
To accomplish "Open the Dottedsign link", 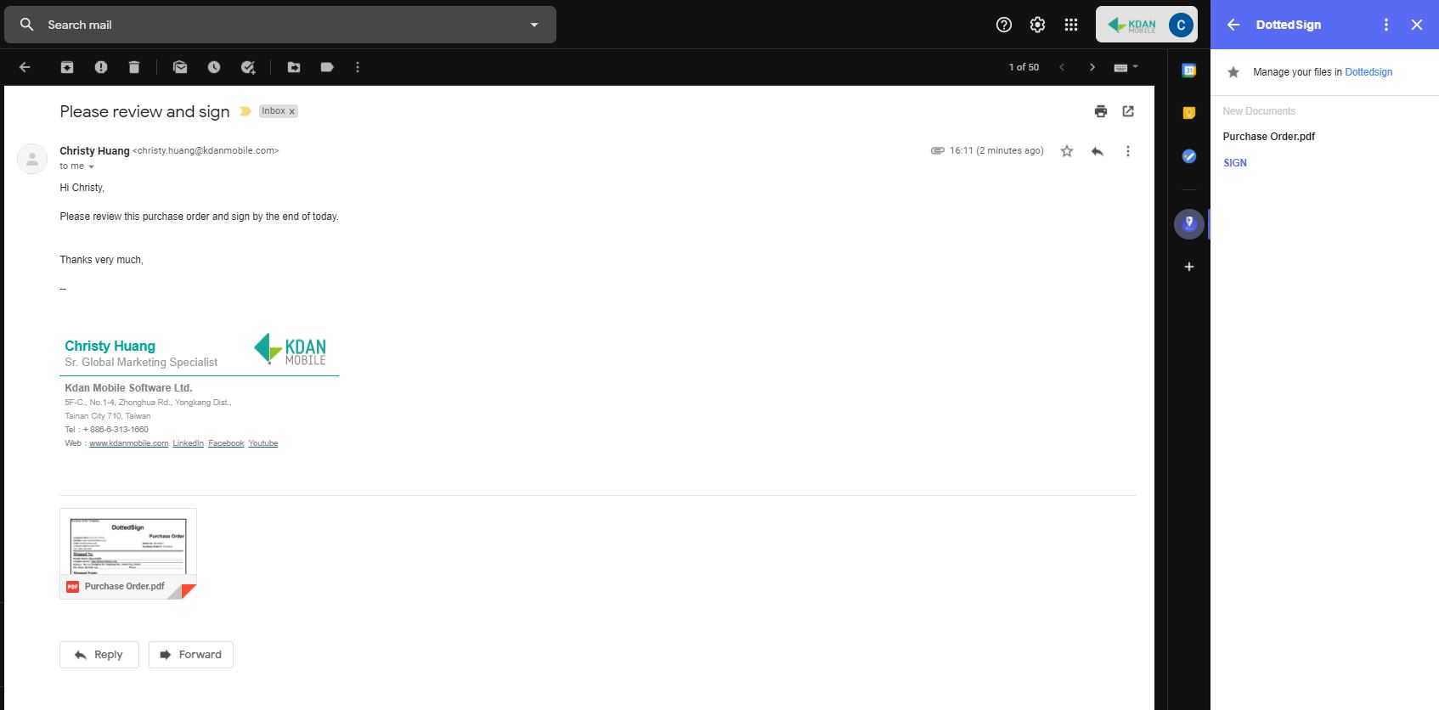I will [1368, 72].
